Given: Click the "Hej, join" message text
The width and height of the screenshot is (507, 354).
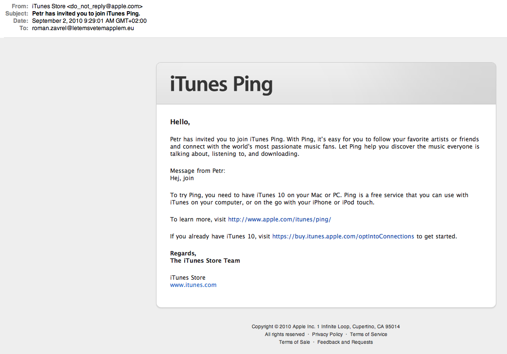Looking at the screenshot, I should tap(182, 178).
